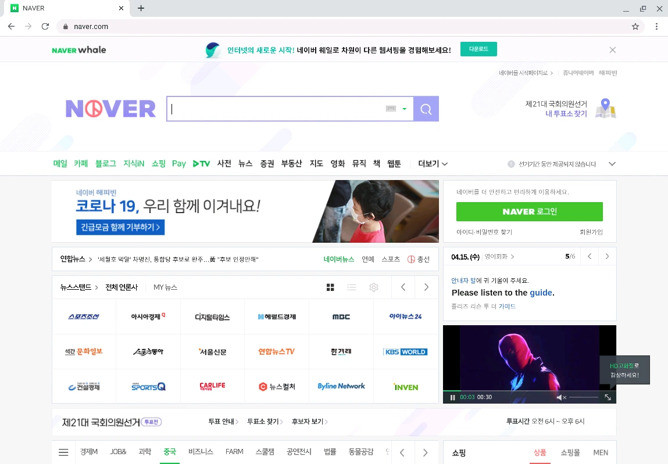Select the 비즈니스 topic tab

[x=201, y=452]
